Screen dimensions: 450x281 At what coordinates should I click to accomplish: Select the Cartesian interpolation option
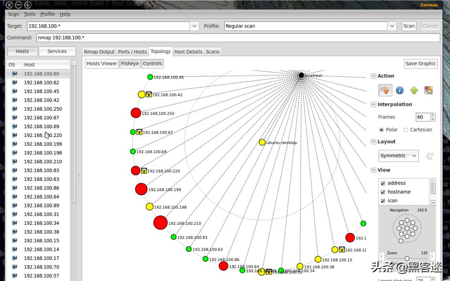405,130
